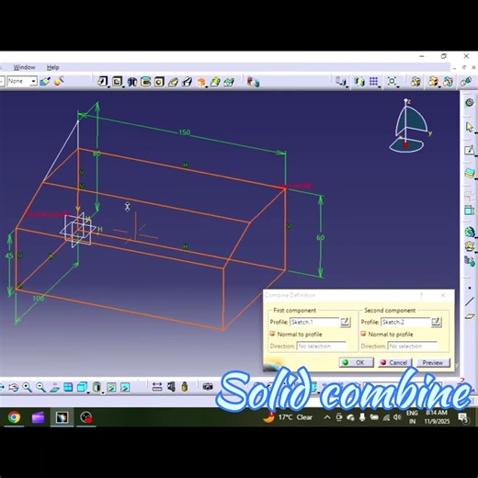Image resolution: width=478 pixels, height=478 pixels.
Task: Click the Plane tool in right toolbar
Action: (470, 316)
